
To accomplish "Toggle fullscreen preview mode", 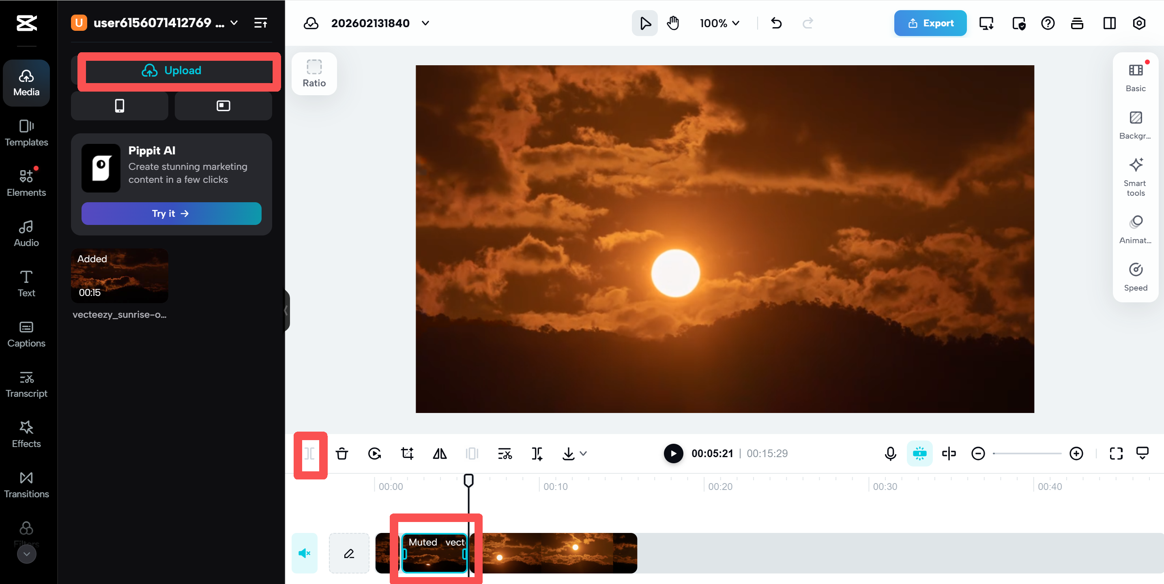I will pos(1116,454).
